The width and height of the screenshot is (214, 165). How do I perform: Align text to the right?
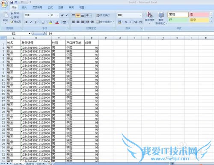point(83,22)
